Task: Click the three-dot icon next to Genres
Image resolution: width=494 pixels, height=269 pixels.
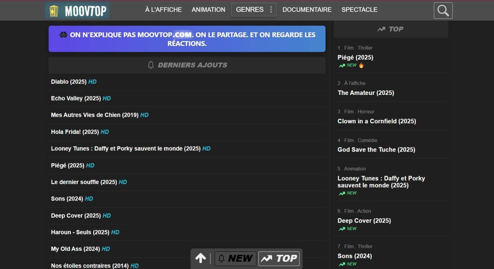Action: [271, 10]
